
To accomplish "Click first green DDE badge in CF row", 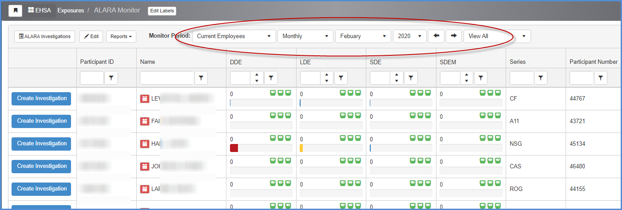I will click(274, 93).
